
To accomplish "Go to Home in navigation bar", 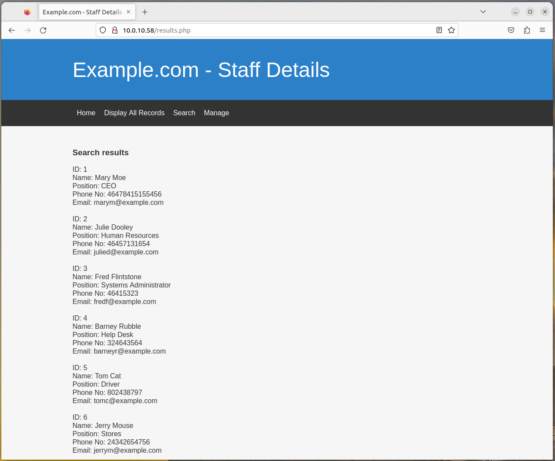I will coord(86,113).
